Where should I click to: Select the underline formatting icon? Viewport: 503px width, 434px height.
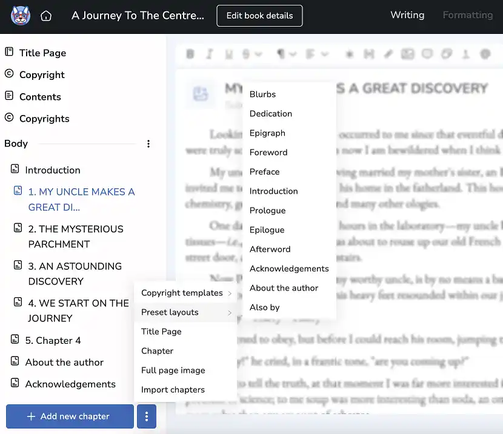click(x=229, y=53)
